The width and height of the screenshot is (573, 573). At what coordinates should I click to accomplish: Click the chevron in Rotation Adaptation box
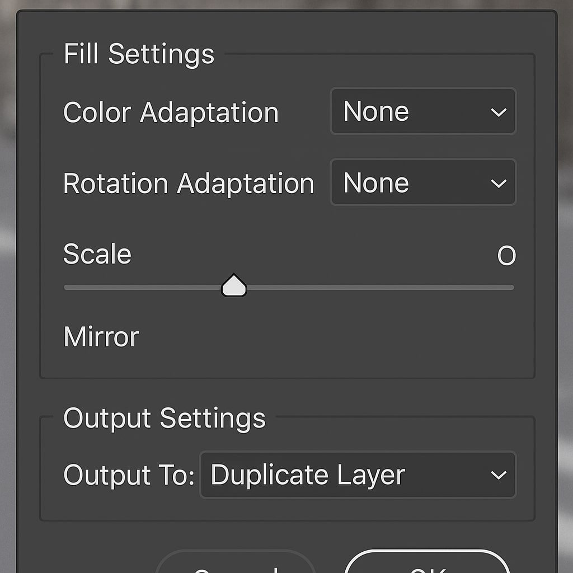499,183
